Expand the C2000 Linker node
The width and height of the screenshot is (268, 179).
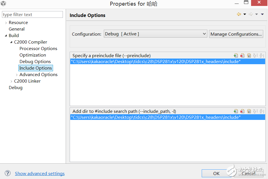tap(11, 81)
